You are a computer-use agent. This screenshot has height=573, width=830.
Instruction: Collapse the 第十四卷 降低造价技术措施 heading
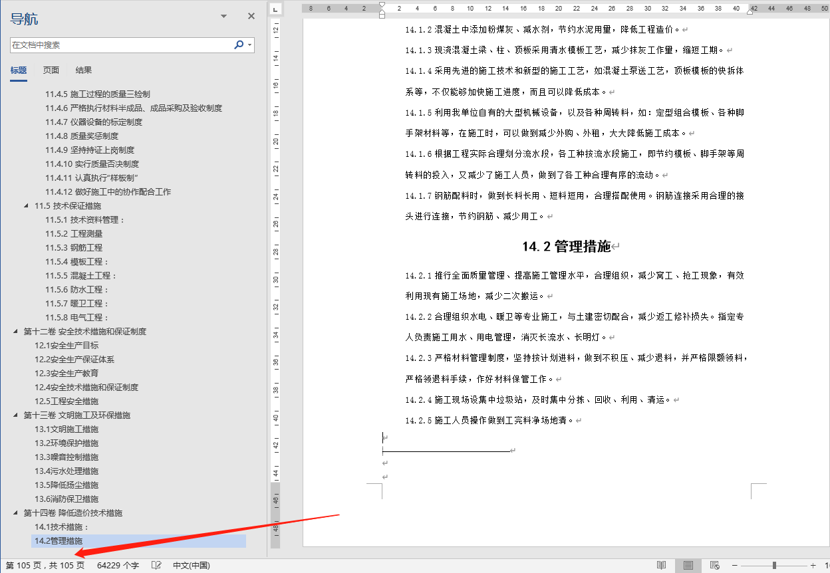[16, 513]
